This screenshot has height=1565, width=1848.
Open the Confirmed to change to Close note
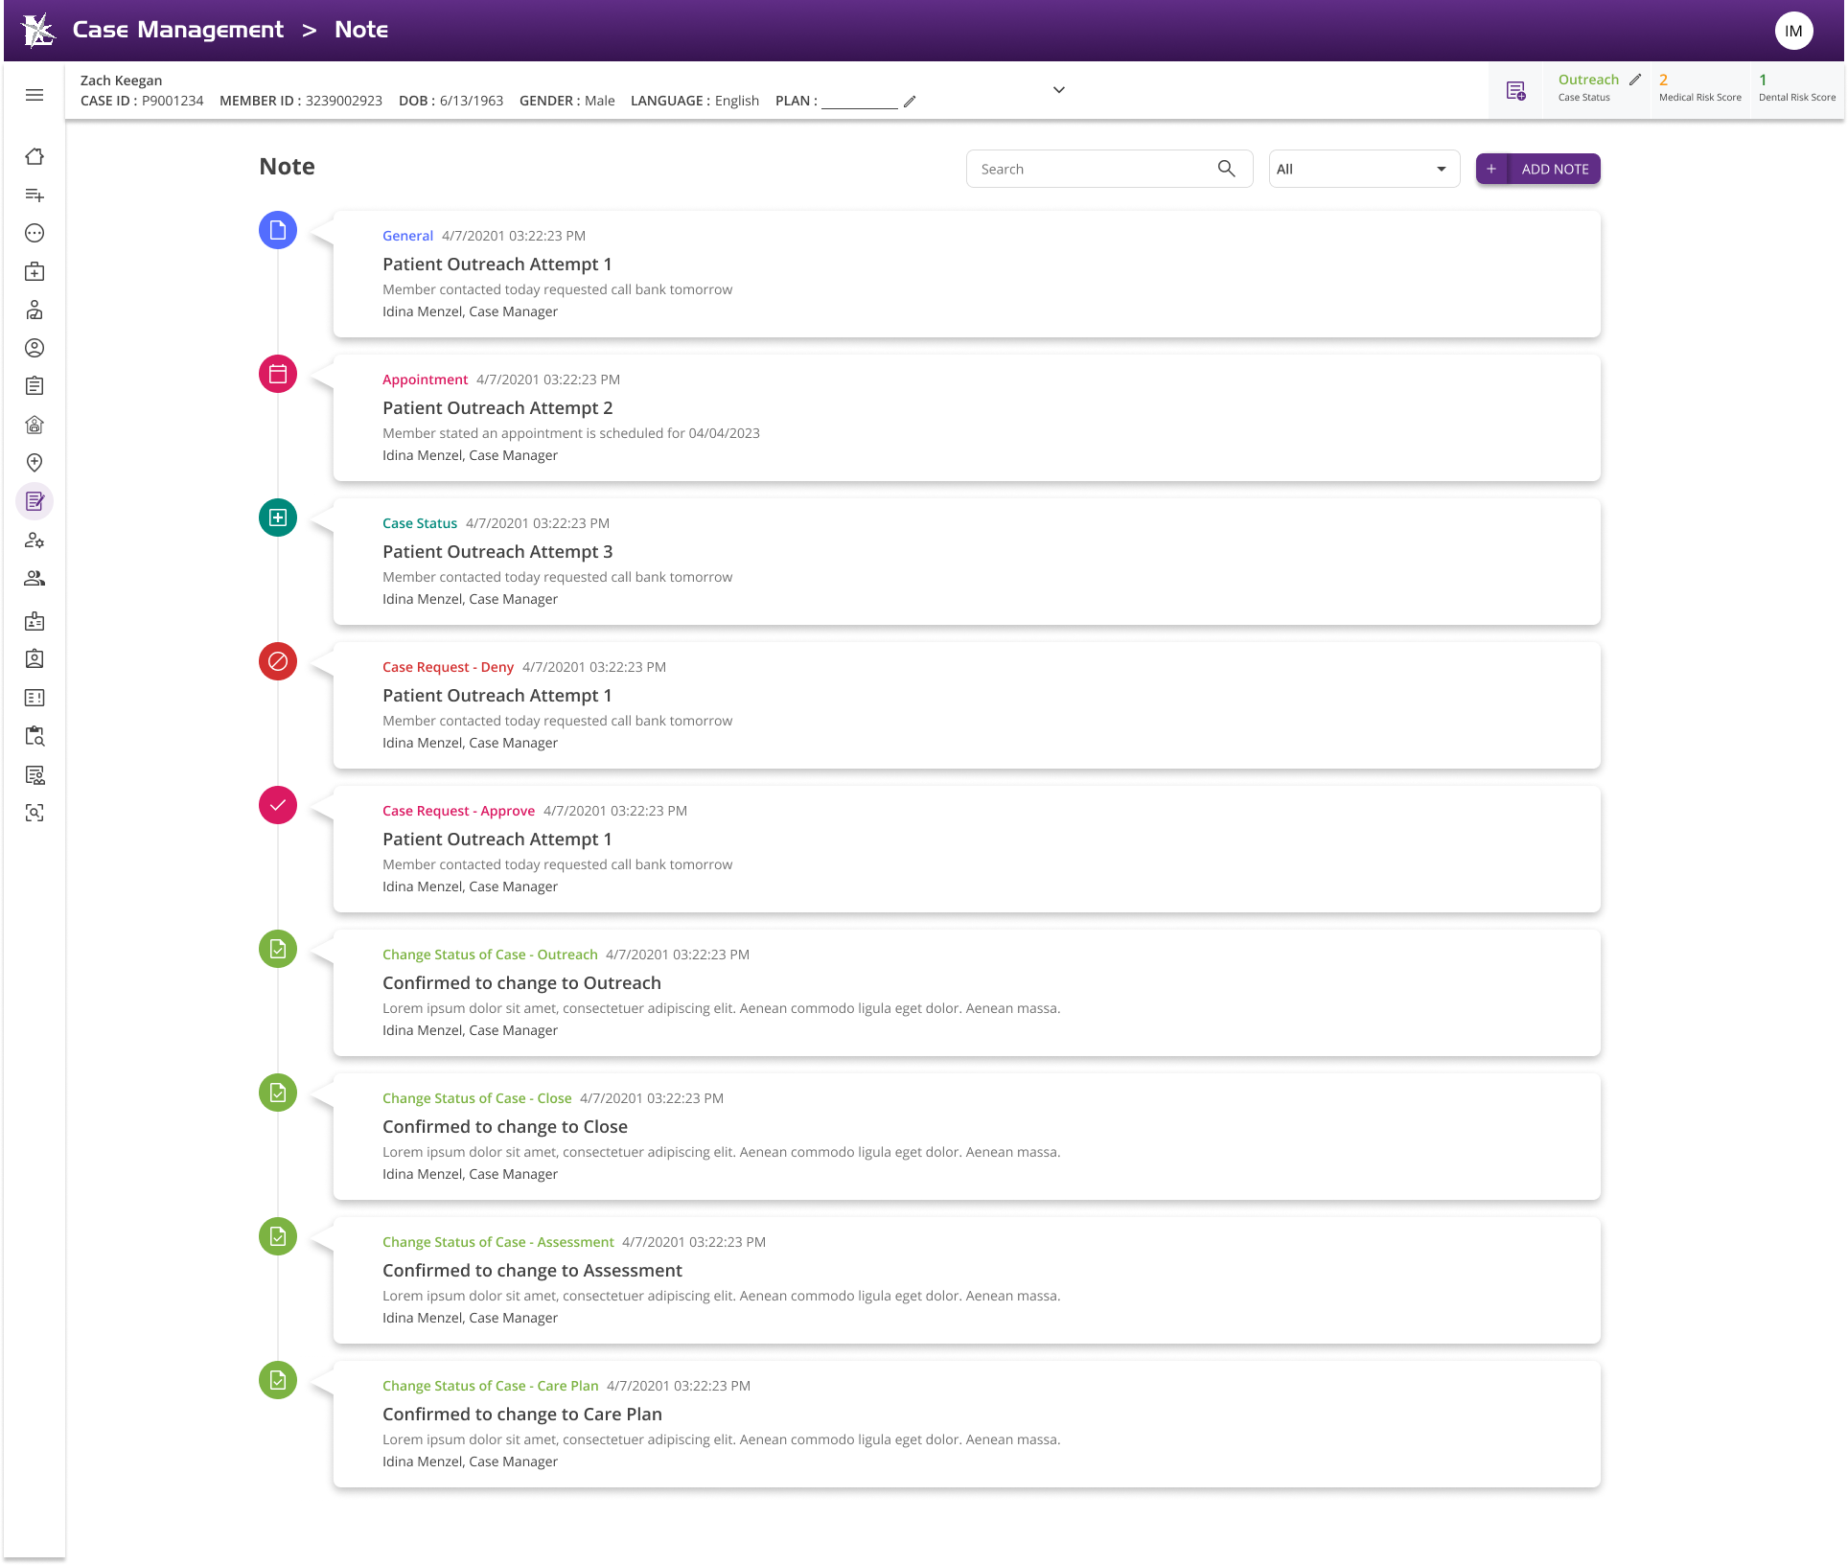click(x=505, y=1127)
